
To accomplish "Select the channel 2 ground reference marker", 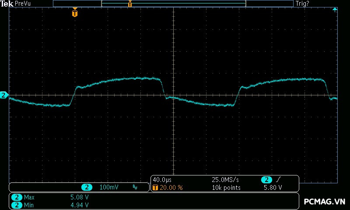I will (4, 95).
